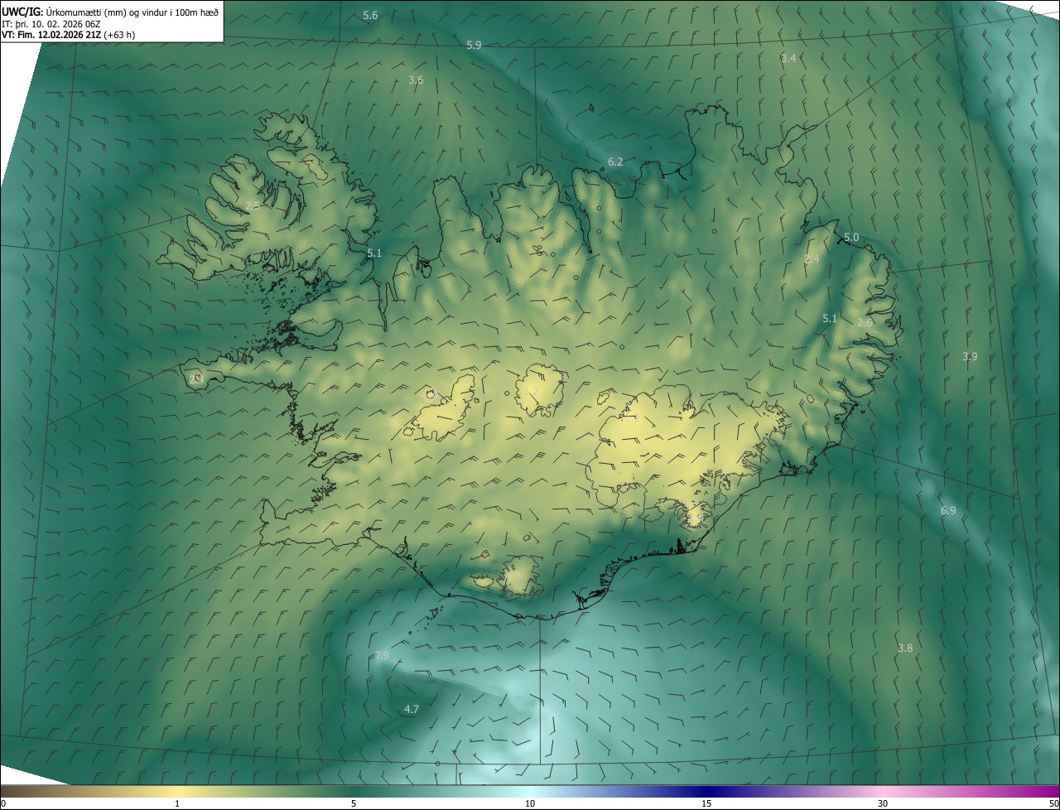Click the valid time 'VT: Fim. 12.02.2026 21Z'
This screenshot has height=810, width=1060.
[x=51, y=35]
